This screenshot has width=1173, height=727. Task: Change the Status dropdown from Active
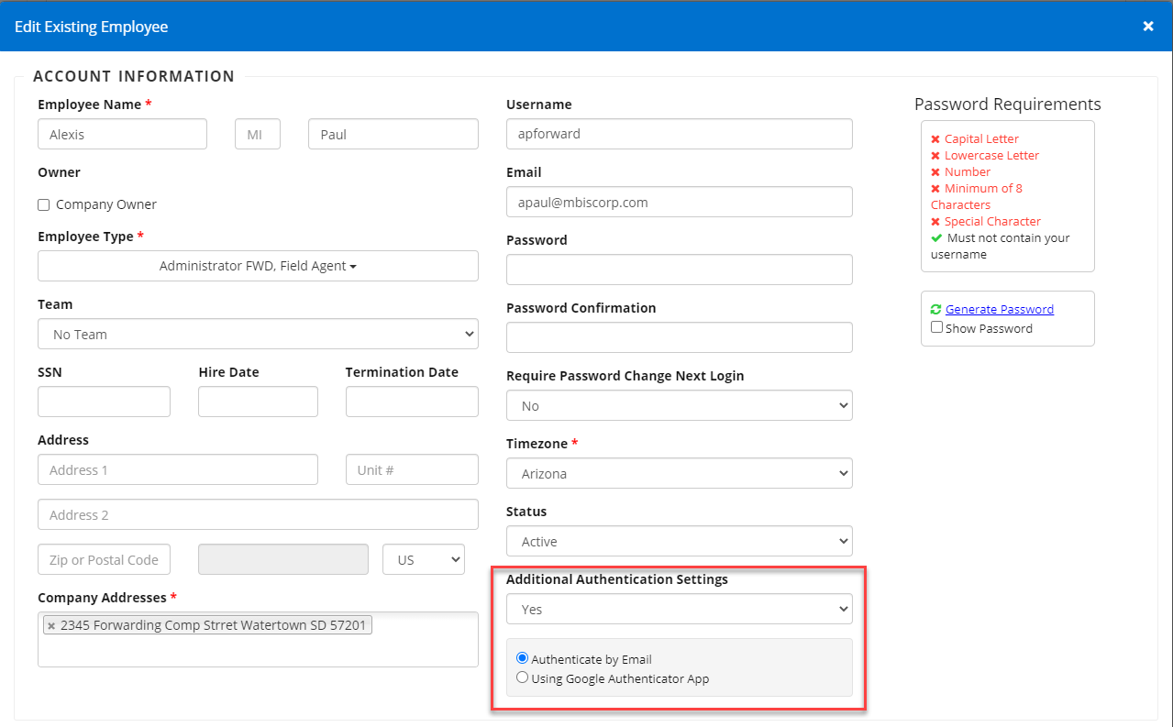click(x=680, y=541)
